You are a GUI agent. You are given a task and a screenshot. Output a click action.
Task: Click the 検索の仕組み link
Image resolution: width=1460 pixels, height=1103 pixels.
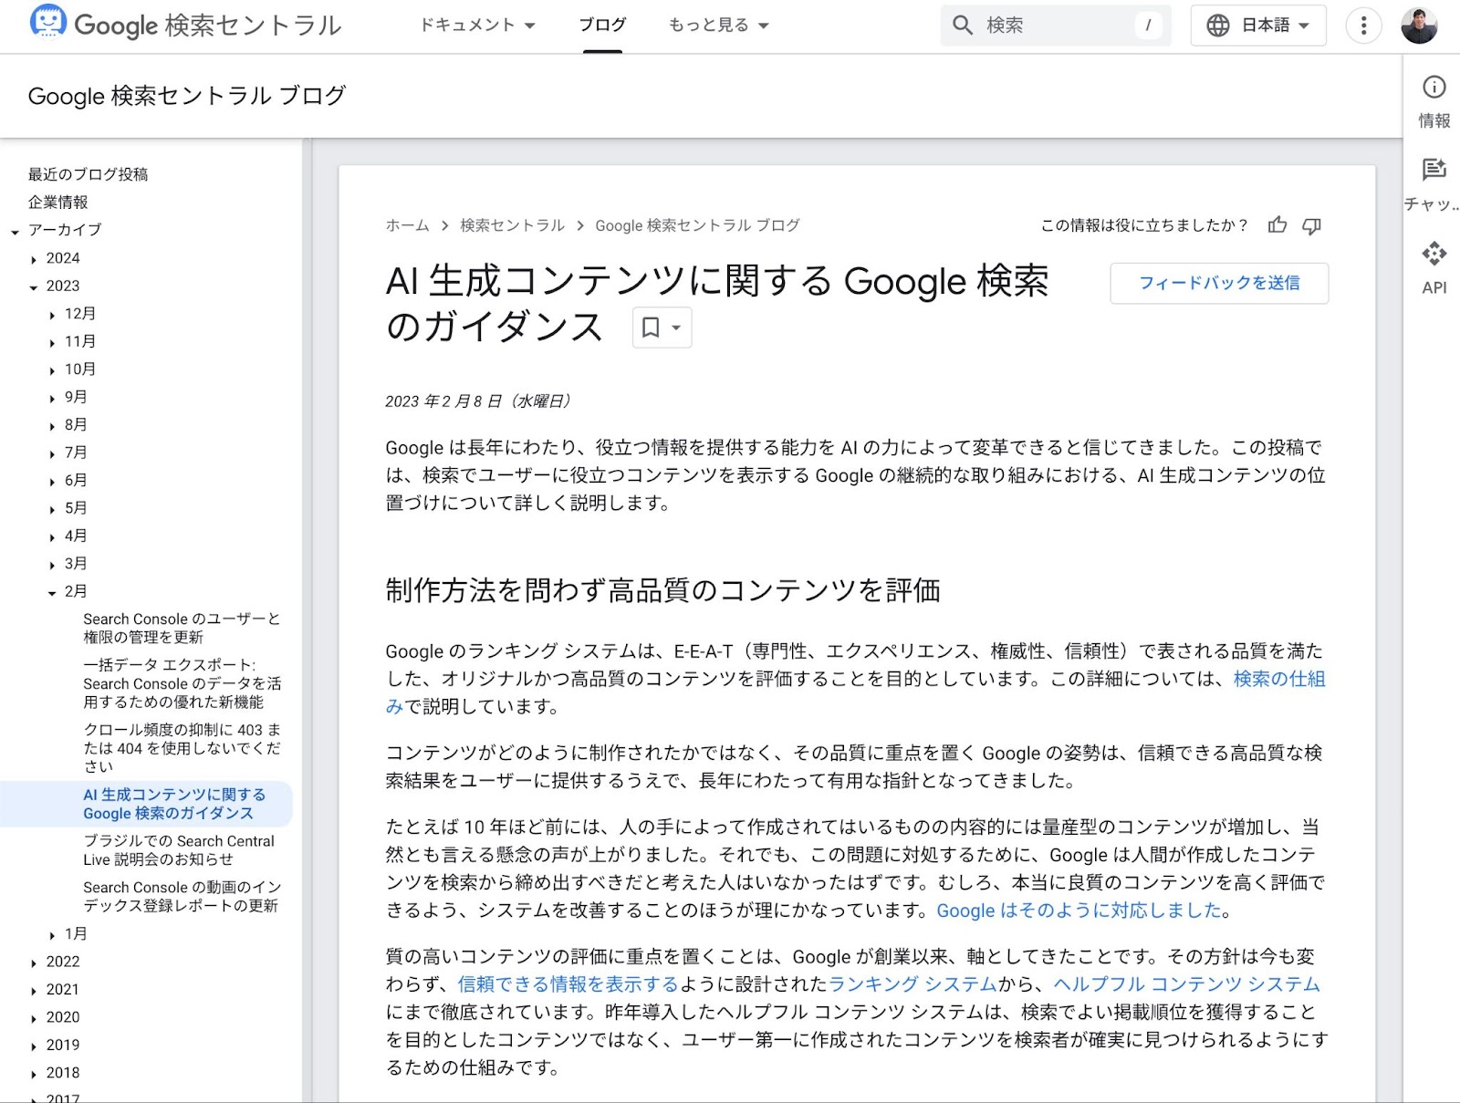[x=1279, y=679]
